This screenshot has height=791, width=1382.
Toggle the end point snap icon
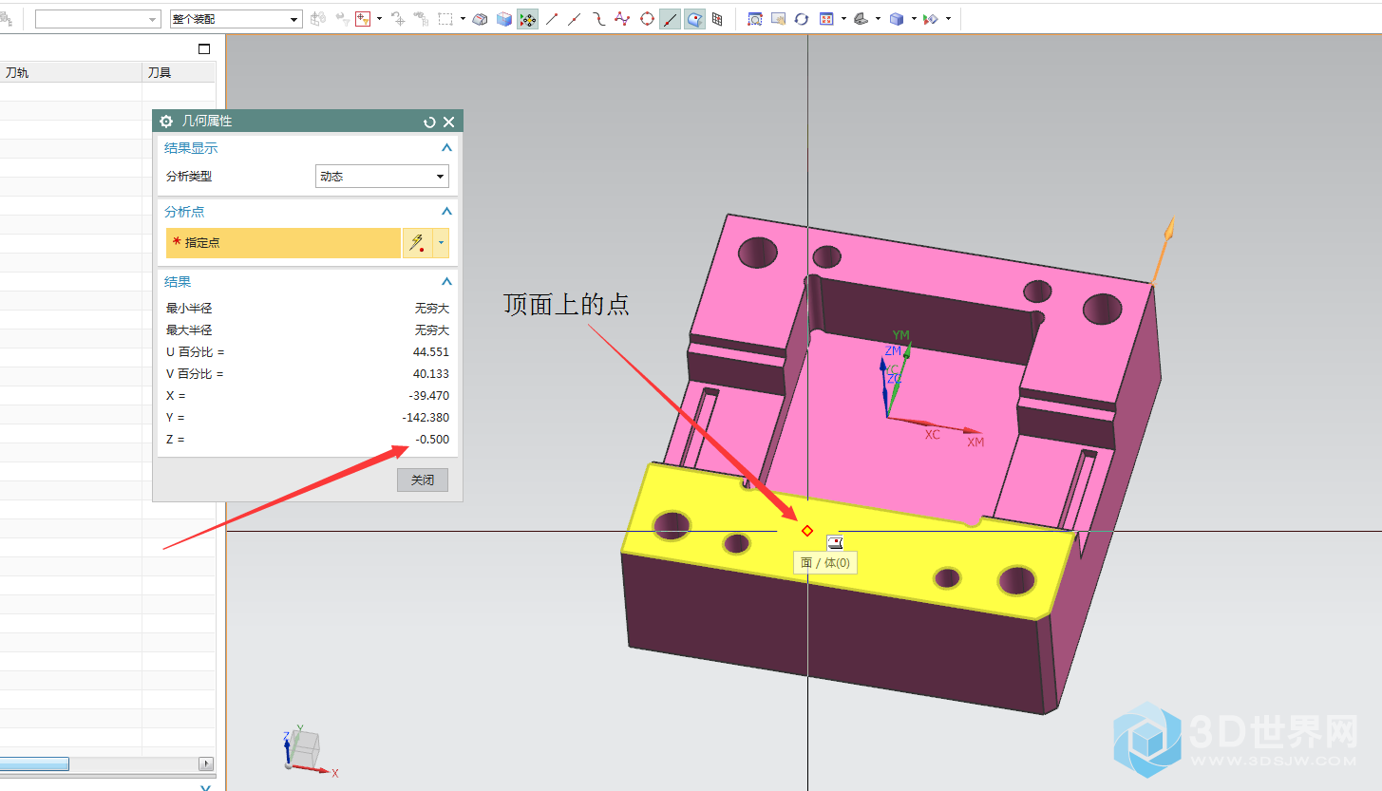click(551, 19)
